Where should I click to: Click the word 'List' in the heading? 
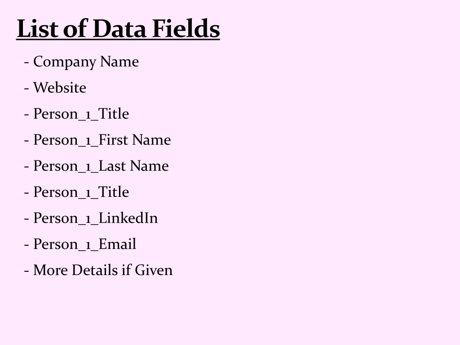tap(38, 28)
